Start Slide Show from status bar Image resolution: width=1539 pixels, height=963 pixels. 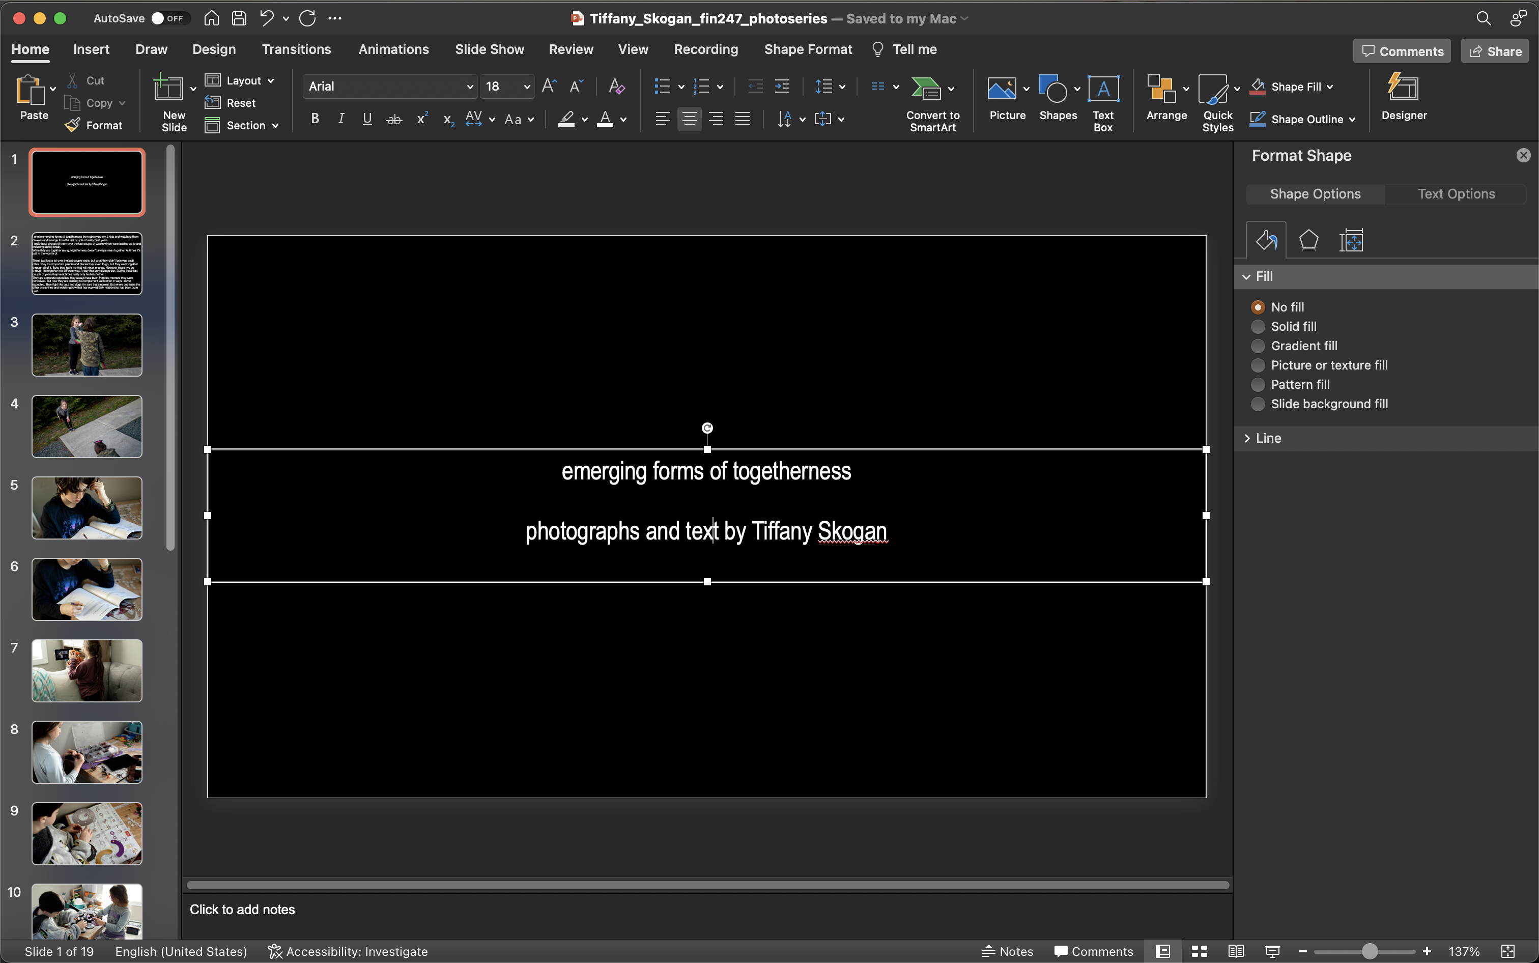pos(1273,951)
